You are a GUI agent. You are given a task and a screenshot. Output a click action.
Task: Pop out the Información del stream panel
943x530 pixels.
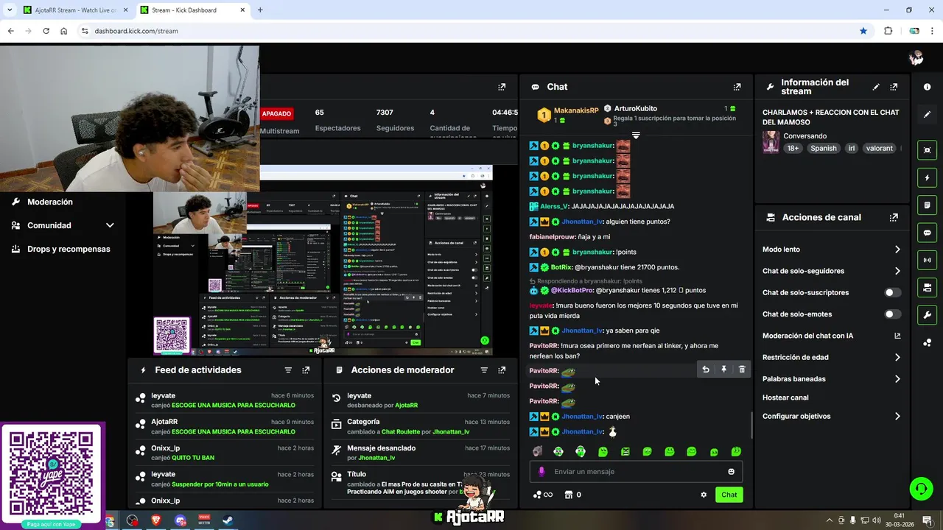(894, 87)
